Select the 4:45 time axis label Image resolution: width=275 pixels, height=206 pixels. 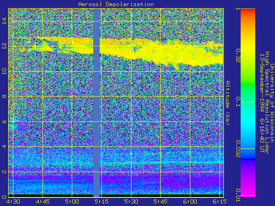pos(43,202)
